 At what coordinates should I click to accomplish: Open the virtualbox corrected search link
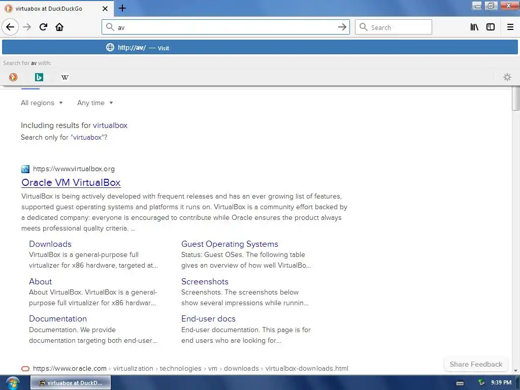click(x=110, y=125)
